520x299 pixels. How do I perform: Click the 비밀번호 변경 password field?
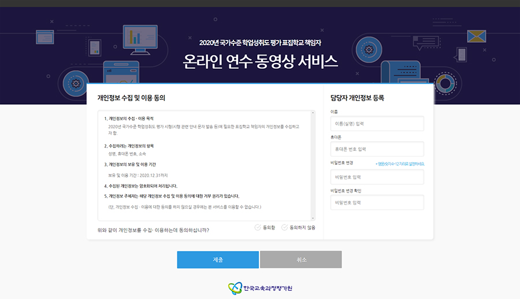tap(377, 177)
